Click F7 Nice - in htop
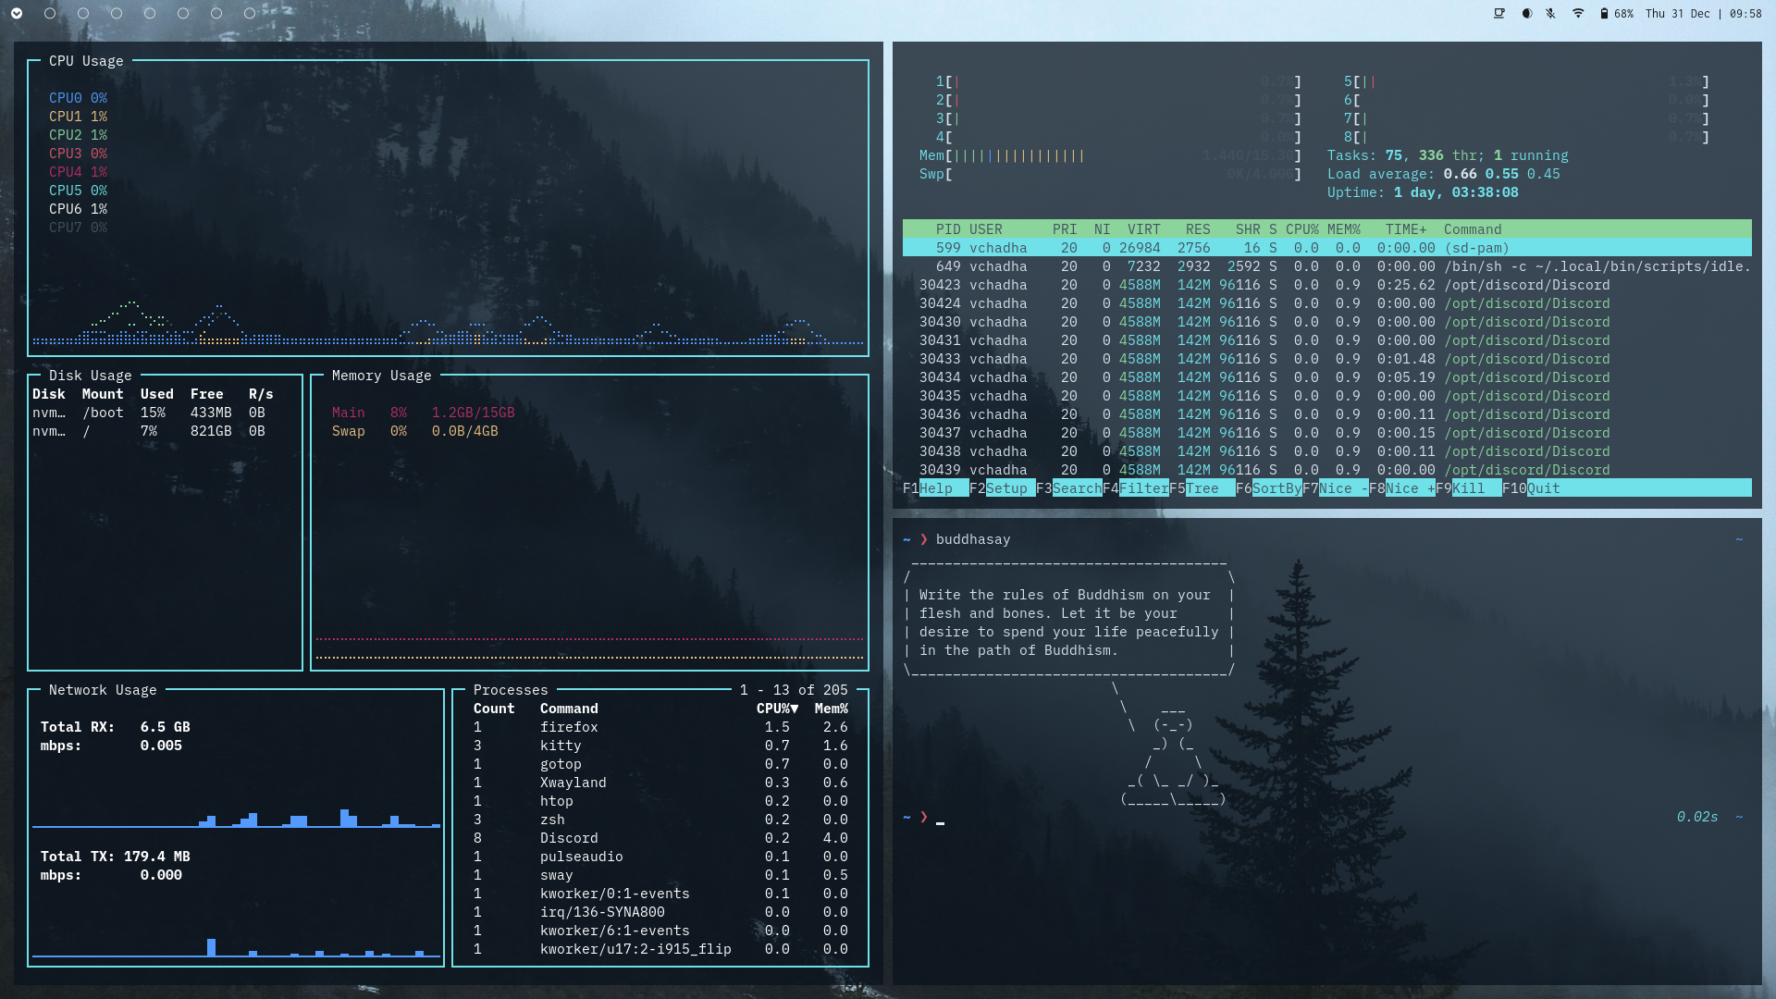 (1335, 488)
